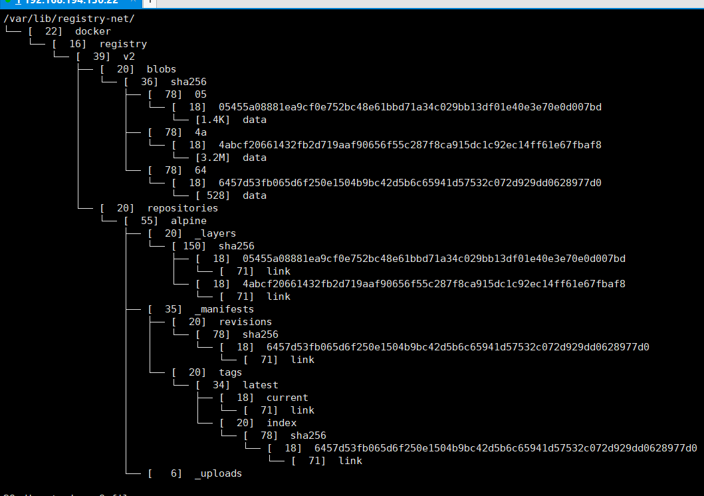This screenshot has height=496, width=704.
Task: Select the sha256 entry with size 150
Action: click(237, 246)
